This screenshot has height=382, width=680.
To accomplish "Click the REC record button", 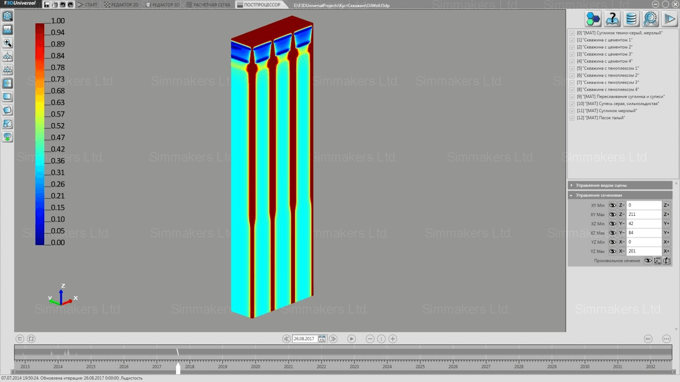I will (x=648, y=339).
